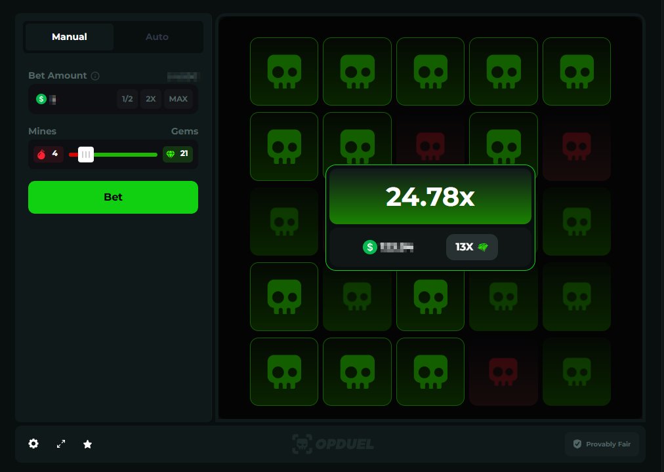Switch to the Manual tab

[70, 37]
